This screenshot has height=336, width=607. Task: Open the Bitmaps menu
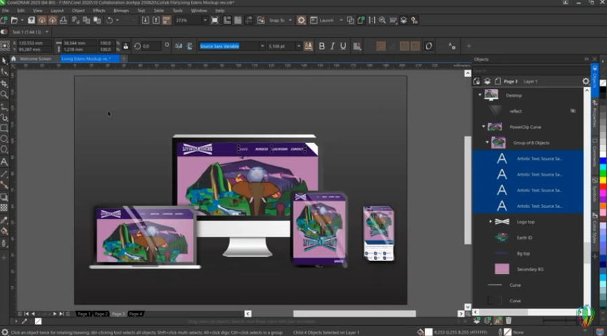click(121, 10)
